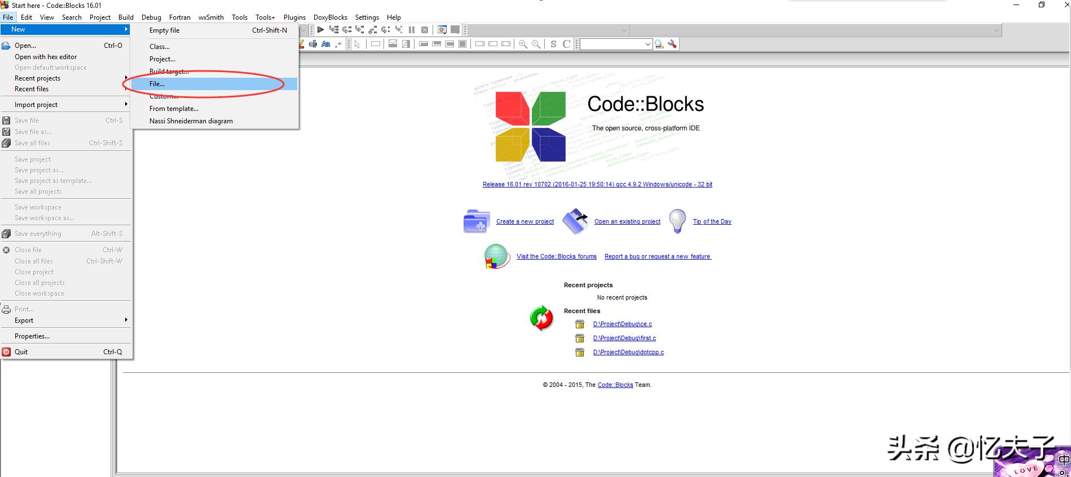Click the Next instruction debugger icon
Image resolution: width=1071 pixels, height=477 pixels.
[386, 30]
